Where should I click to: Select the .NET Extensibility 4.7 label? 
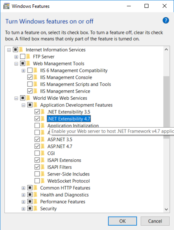tap(69, 119)
